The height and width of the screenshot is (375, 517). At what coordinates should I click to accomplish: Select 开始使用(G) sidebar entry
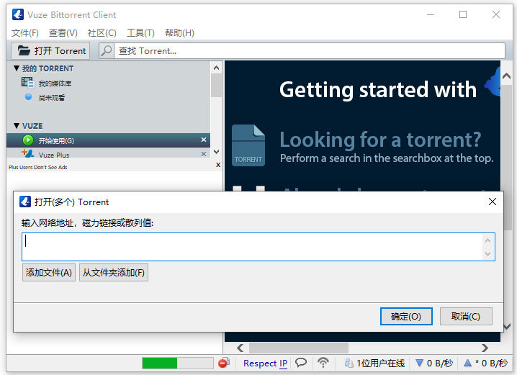pyautogui.click(x=108, y=140)
